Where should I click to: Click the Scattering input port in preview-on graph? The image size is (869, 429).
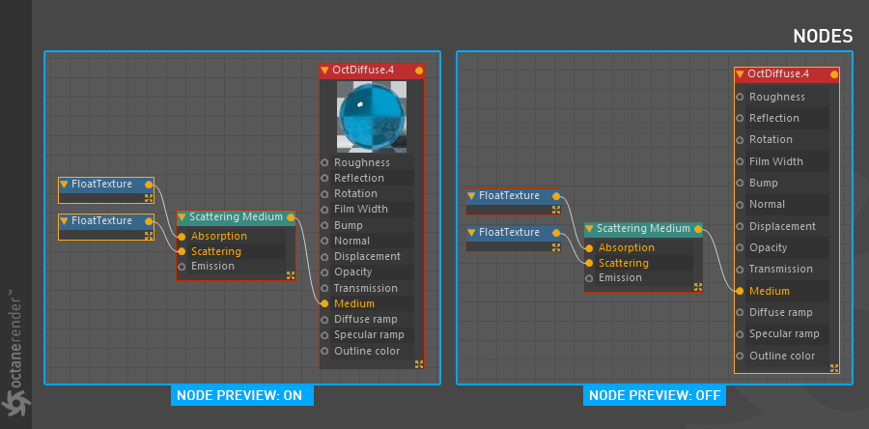coord(182,251)
